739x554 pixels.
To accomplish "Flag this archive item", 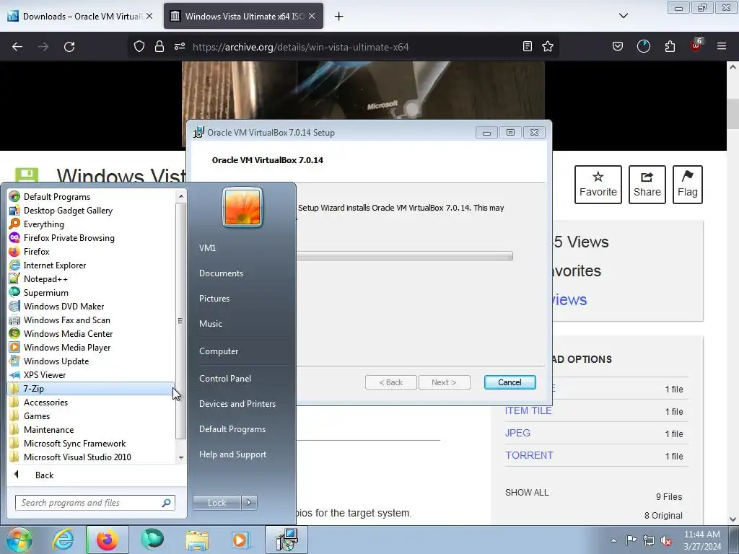I will click(x=687, y=184).
